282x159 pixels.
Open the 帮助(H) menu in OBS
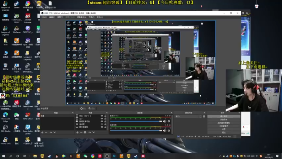click(100, 17)
